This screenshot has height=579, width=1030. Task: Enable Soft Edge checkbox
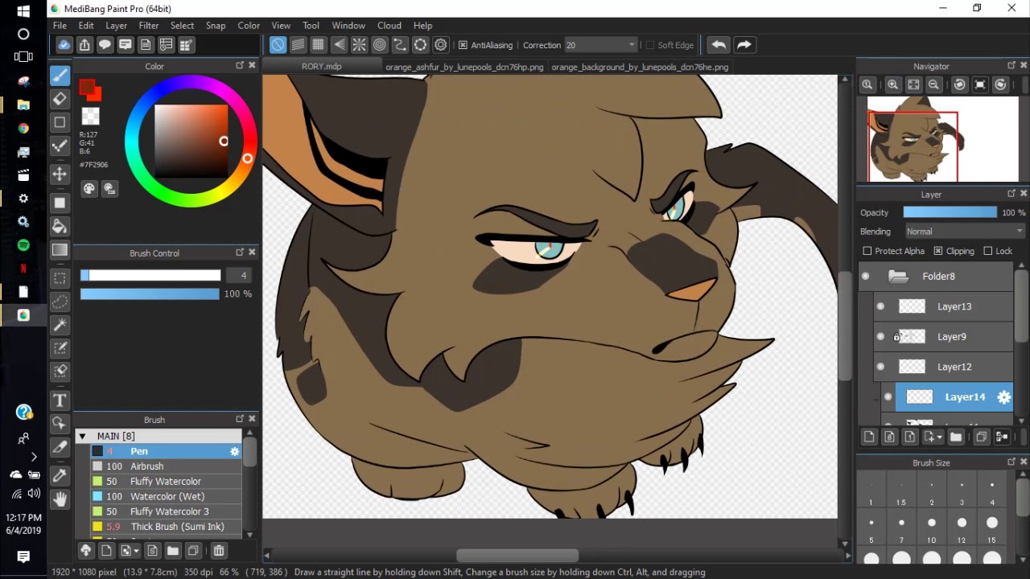650,45
